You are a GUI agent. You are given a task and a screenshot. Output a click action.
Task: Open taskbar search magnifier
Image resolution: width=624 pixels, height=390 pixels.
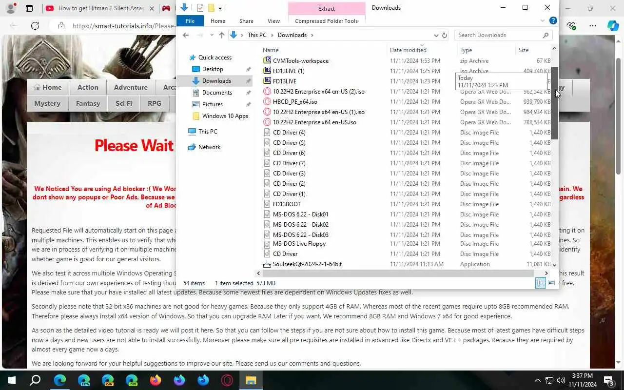pyautogui.click(x=35, y=380)
